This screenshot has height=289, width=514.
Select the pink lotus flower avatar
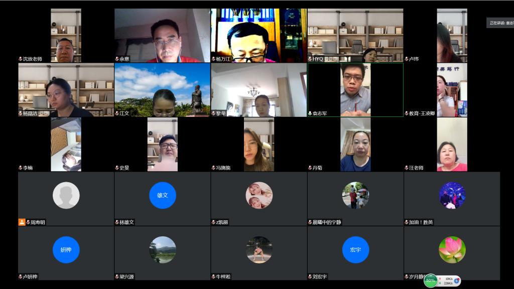tap(452, 249)
